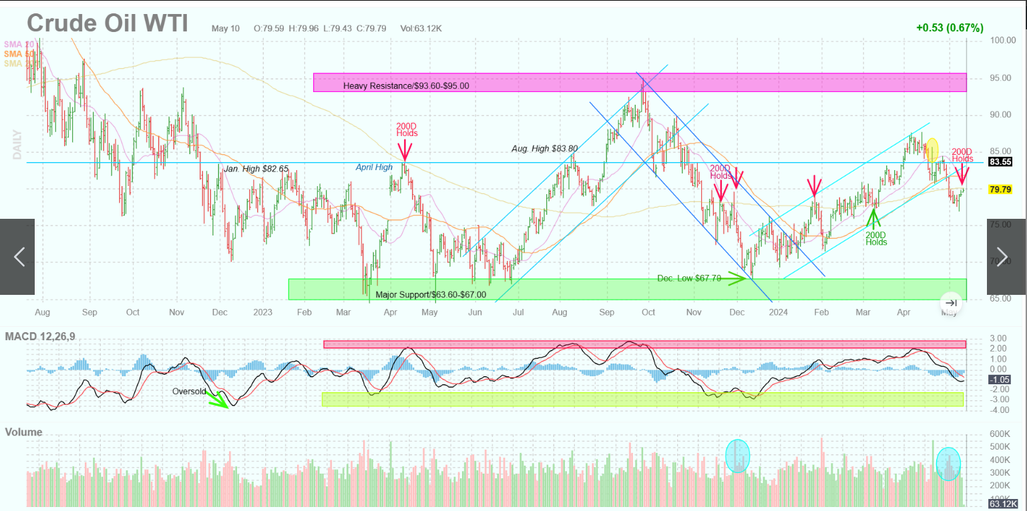Screen dimensions: 1027x511
Task: Click the Jun time axis label
Action: (x=475, y=312)
